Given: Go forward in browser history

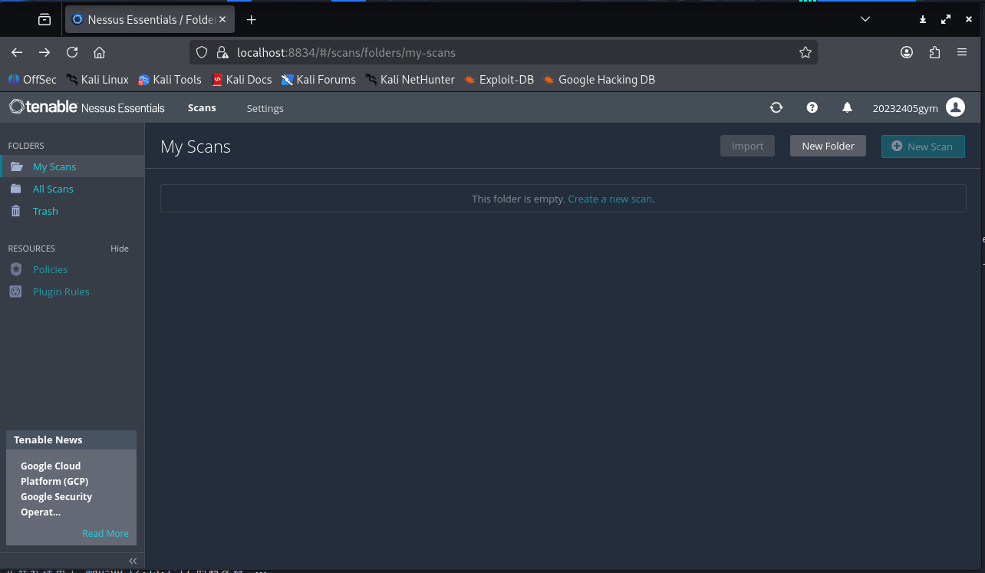Looking at the screenshot, I should (x=44, y=52).
